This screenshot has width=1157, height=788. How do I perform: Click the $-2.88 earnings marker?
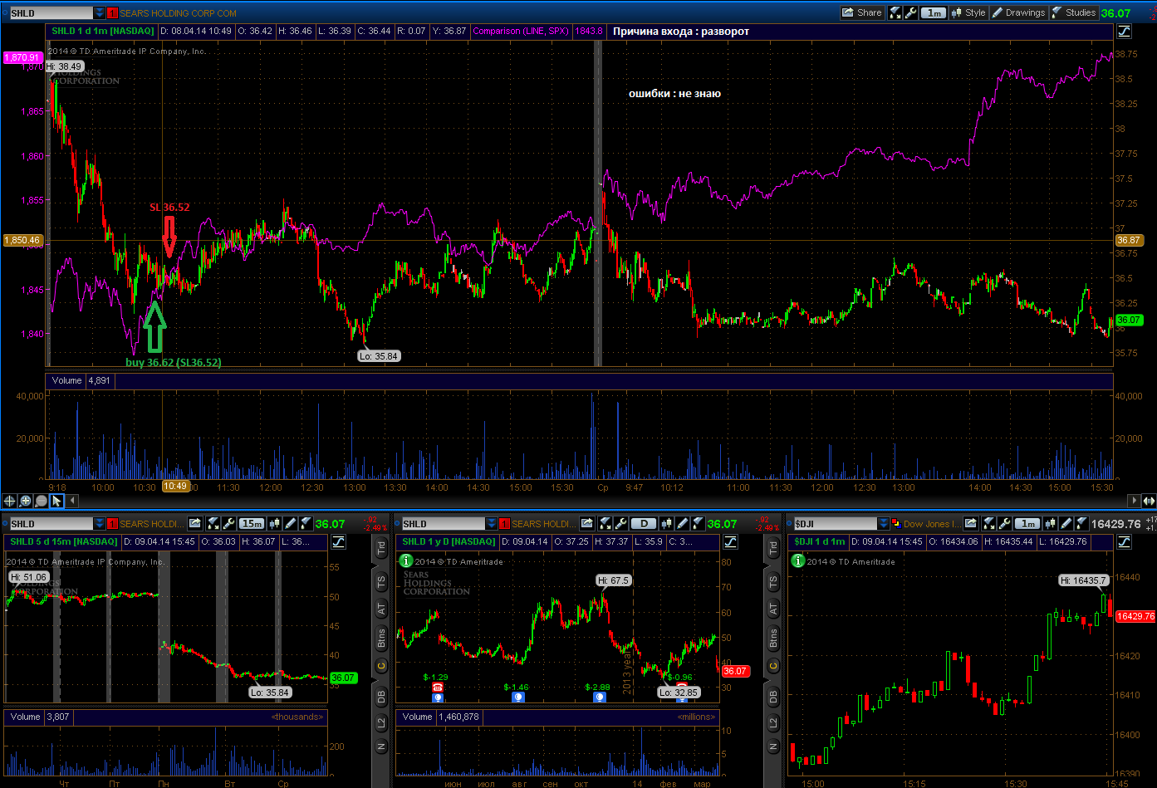click(x=600, y=697)
